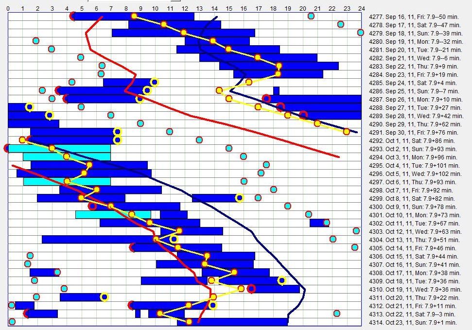Click the cyan dot in row 4277 near hour 20
The height and width of the screenshot is (330, 472).
coord(311,16)
